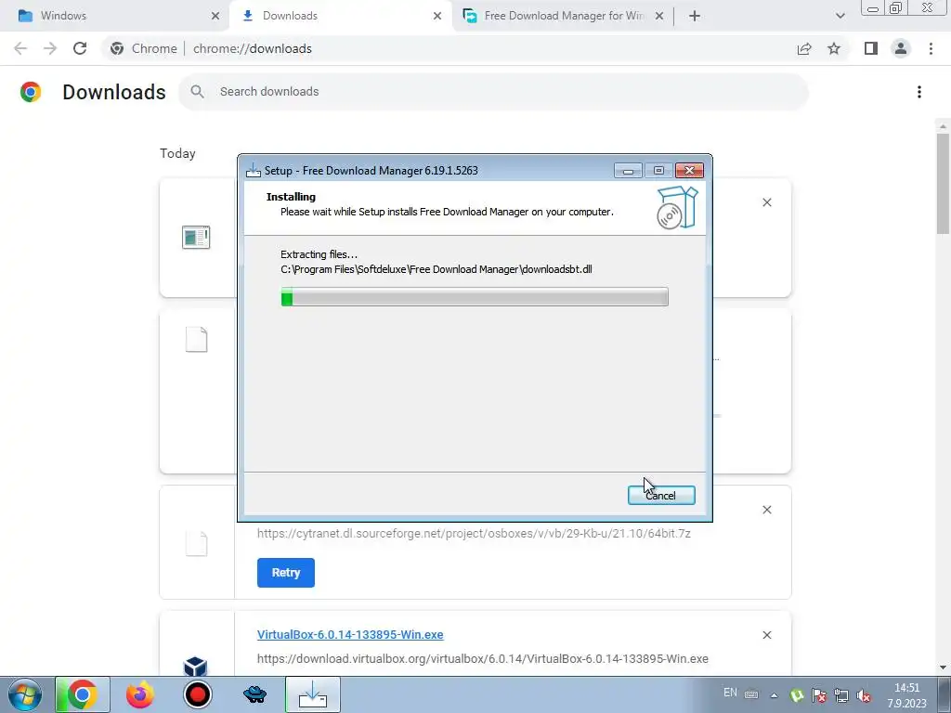Open the Downloads page more actions menu
951x713 pixels.
coord(918,92)
